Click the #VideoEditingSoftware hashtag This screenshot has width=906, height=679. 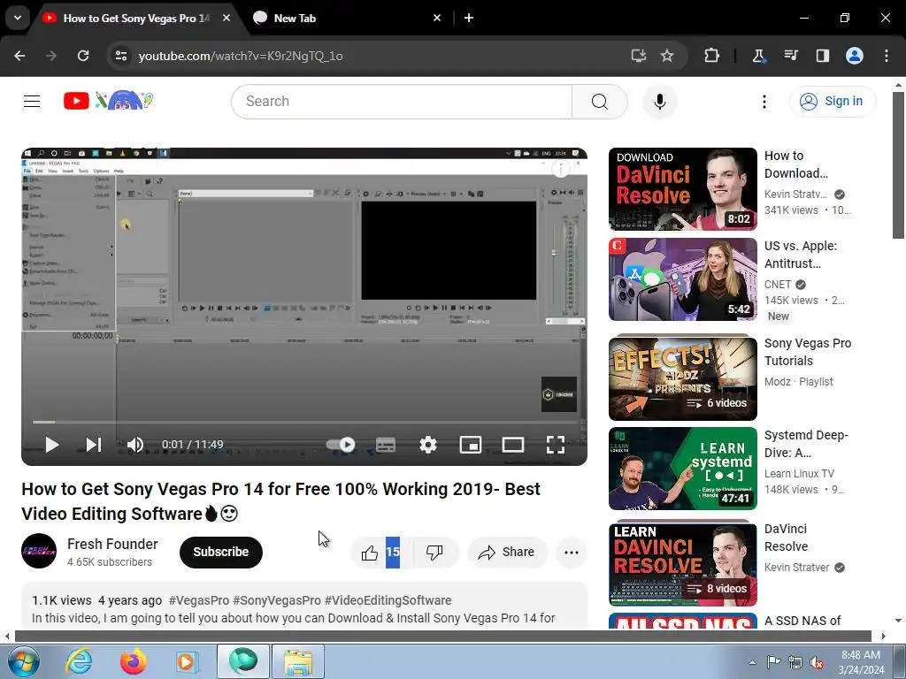388,600
